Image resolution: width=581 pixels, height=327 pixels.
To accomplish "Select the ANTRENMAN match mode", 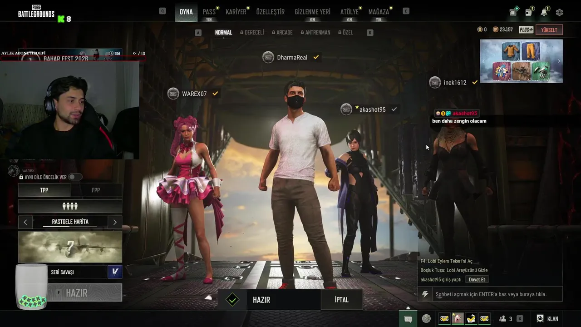I will pos(315,32).
